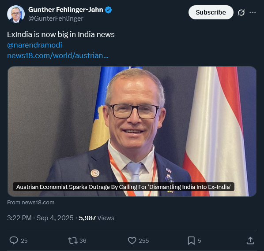The image size is (264, 251).
Task: Open the news18 article preview image
Action: click(132, 131)
